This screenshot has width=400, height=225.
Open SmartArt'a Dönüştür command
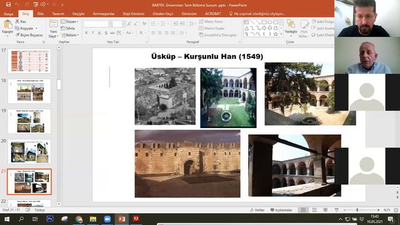click(218, 35)
